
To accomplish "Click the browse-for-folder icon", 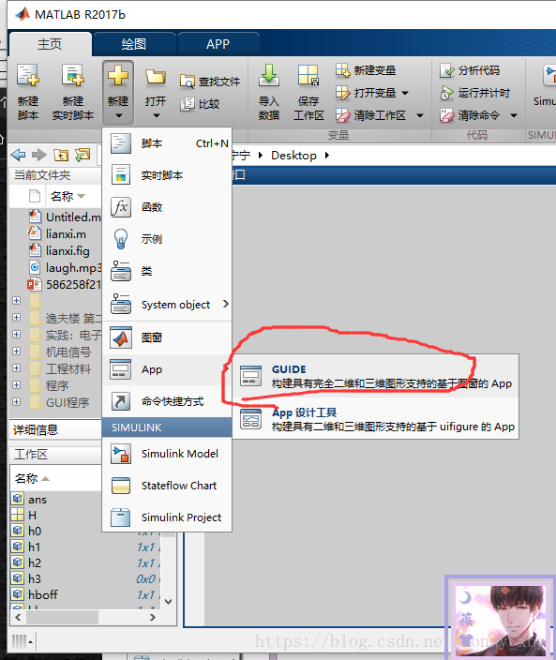I will tap(83, 155).
